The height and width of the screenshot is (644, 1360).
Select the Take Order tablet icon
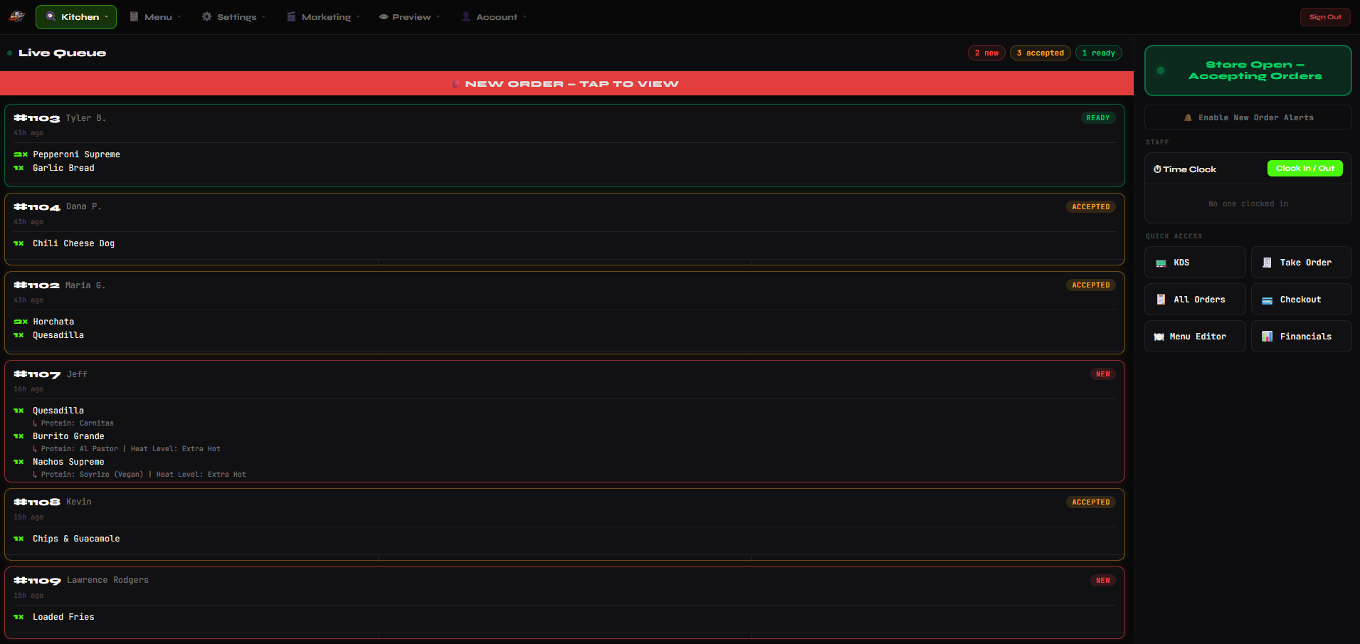1266,262
